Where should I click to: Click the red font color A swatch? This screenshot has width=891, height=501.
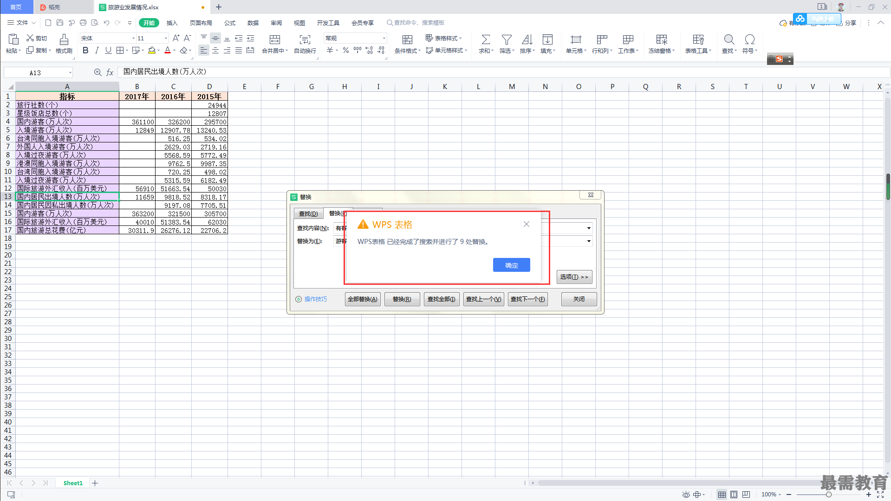click(168, 50)
